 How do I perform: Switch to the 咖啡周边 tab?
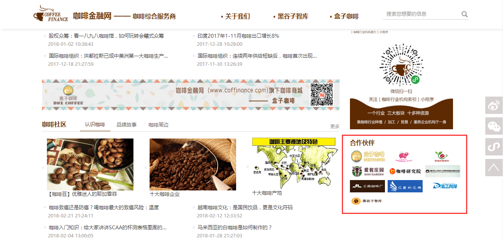pyautogui.click(x=158, y=125)
